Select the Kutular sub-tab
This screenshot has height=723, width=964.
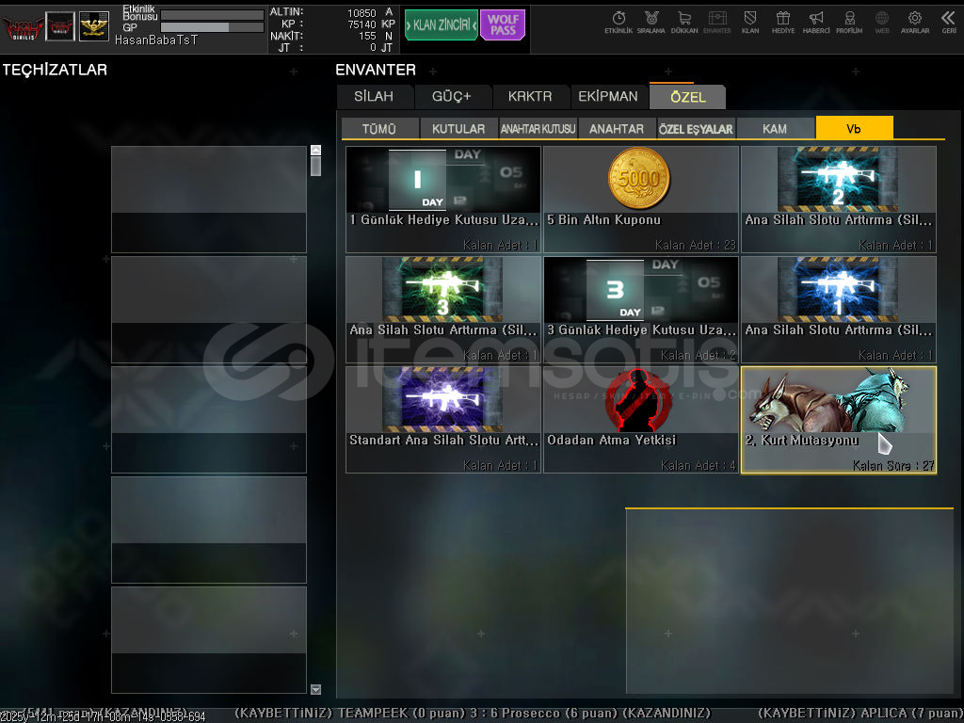458,129
